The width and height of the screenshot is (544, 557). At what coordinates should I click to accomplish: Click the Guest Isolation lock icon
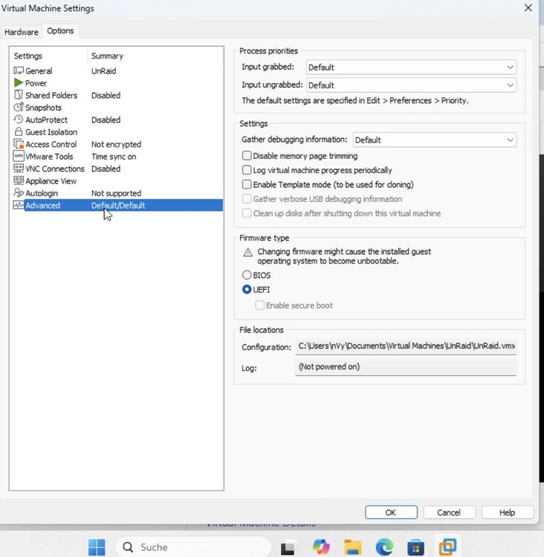pos(19,131)
